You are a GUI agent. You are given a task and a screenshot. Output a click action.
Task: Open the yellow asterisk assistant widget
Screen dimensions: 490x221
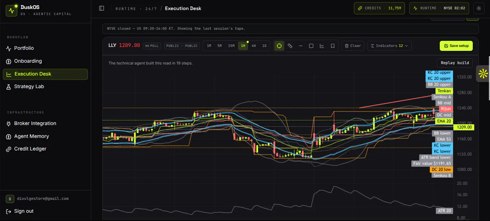[x=483, y=74]
